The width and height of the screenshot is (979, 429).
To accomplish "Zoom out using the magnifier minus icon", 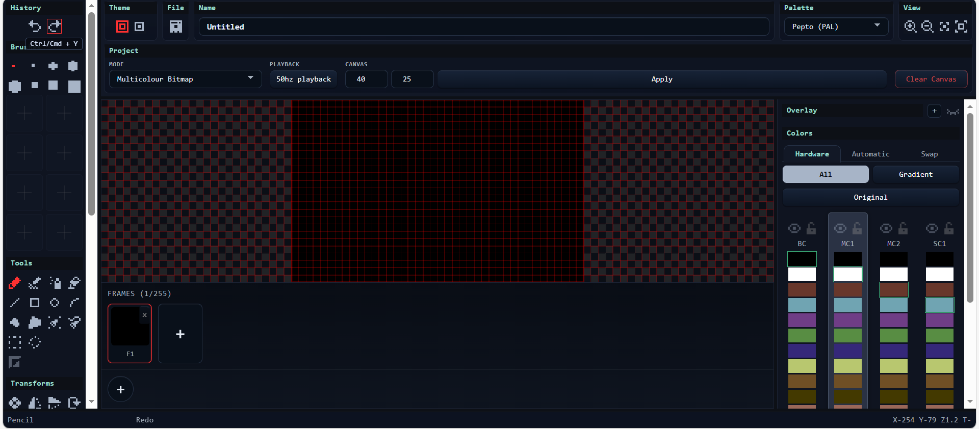I will click(x=928, y=26).
